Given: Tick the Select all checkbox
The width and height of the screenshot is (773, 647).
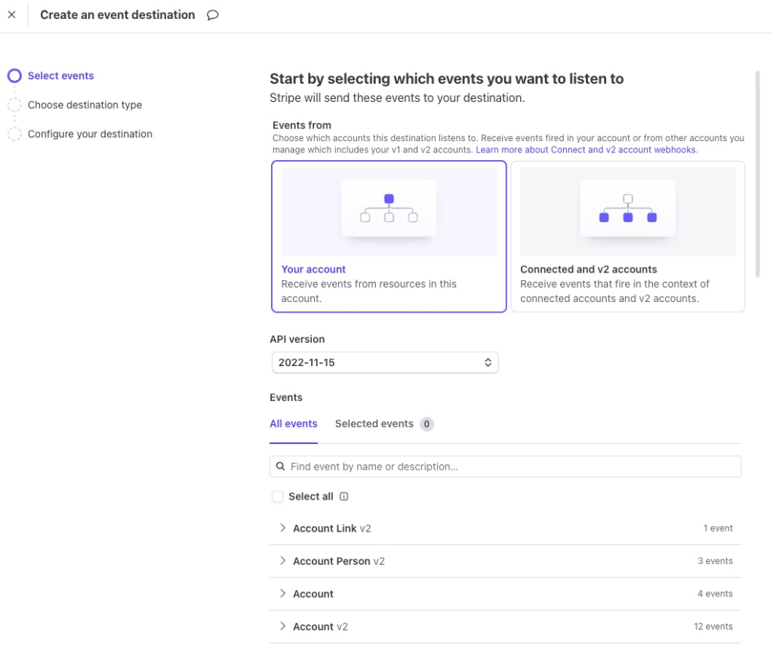Looking at the screenshot, I should click(x=278, y=497).
